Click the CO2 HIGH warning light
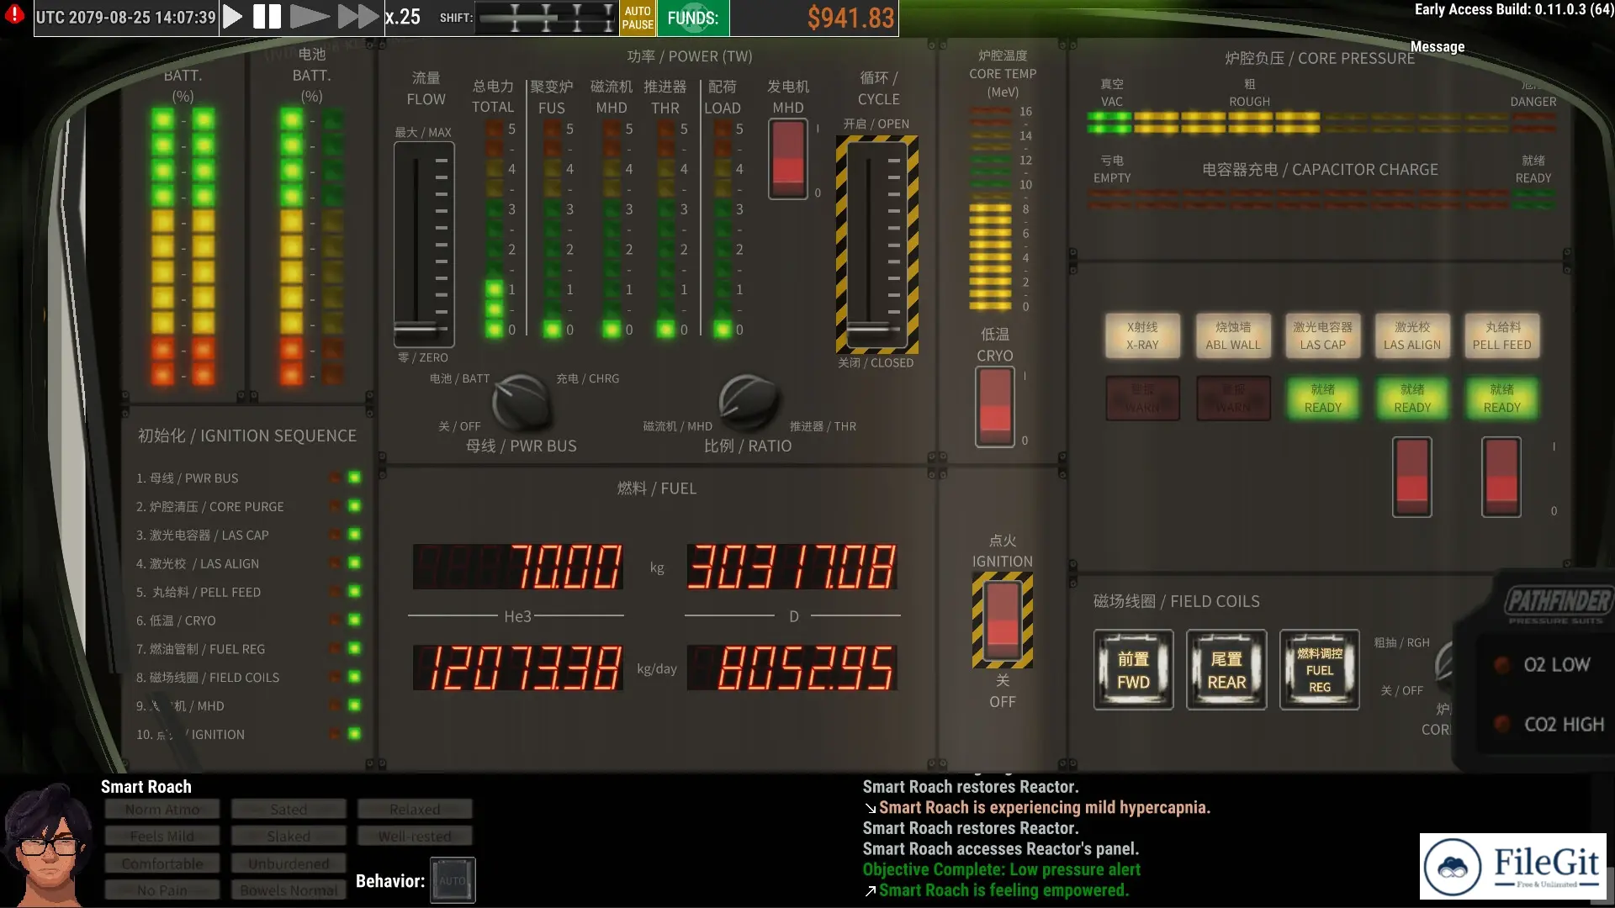The height and width of the screenshot is (908, 1615). pyautogui.click(x=1502, y=724)
